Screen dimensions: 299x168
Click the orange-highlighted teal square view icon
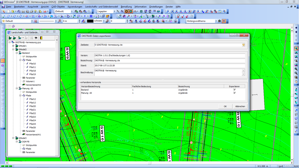(x=131, y=11)
